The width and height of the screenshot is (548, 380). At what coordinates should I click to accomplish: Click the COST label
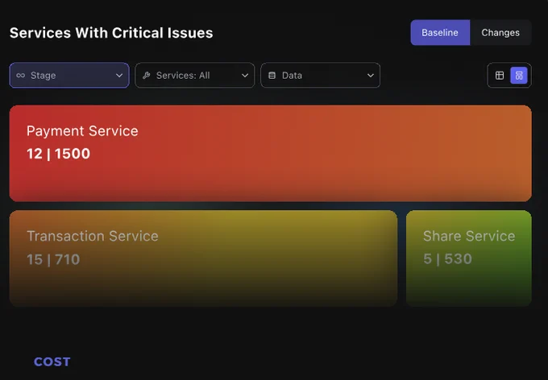52,361
